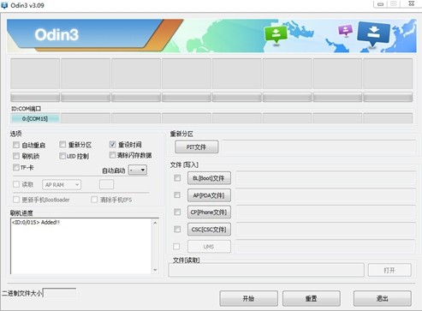Click the blue download bubble icon in banner
The height and width of the screenshot is (311, 422).
click(373, 34)
